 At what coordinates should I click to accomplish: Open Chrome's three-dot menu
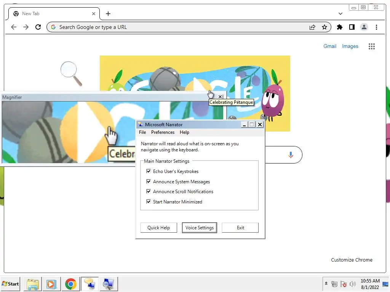pos(376,27)
